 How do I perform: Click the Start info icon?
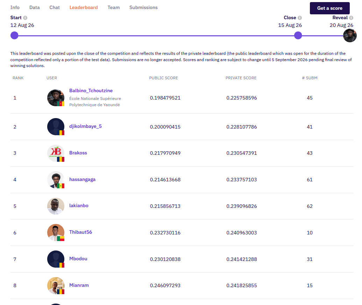point(25,18)
